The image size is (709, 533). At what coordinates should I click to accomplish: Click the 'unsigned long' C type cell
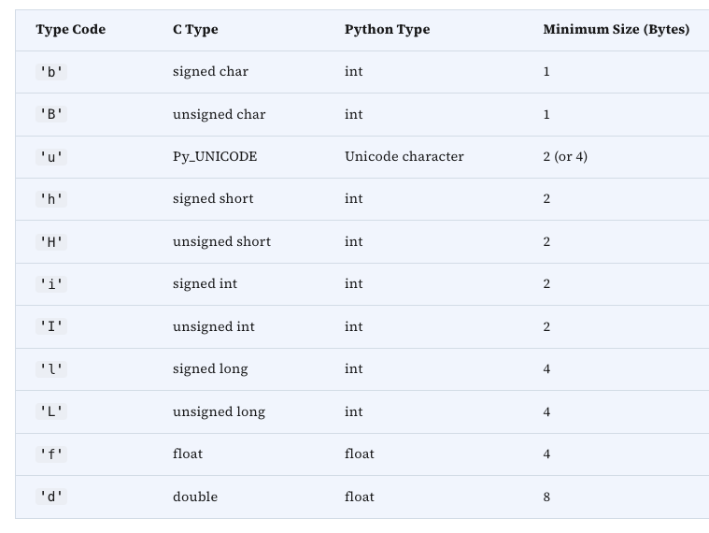point(219,411)
